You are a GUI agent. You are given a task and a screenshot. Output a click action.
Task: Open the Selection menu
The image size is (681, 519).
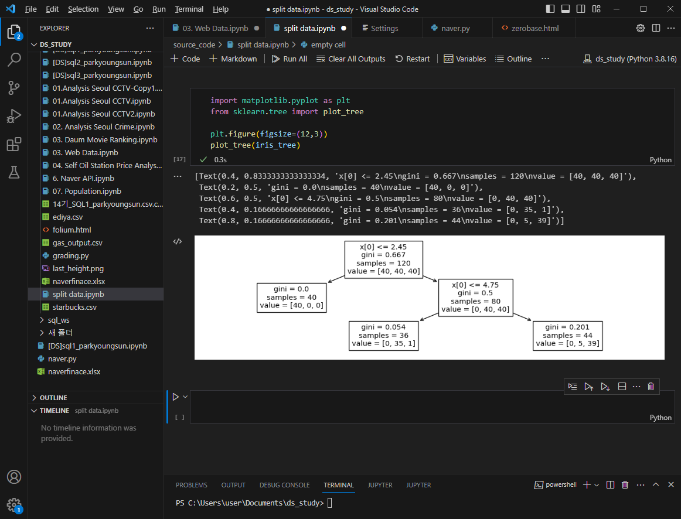83,9
